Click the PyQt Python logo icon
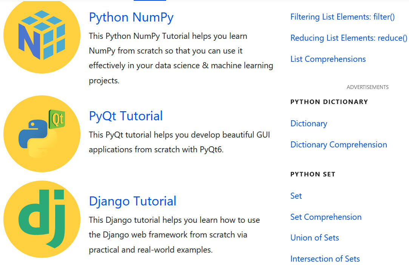The width and height of the screenshot is (409, 265). pos(42,134)
